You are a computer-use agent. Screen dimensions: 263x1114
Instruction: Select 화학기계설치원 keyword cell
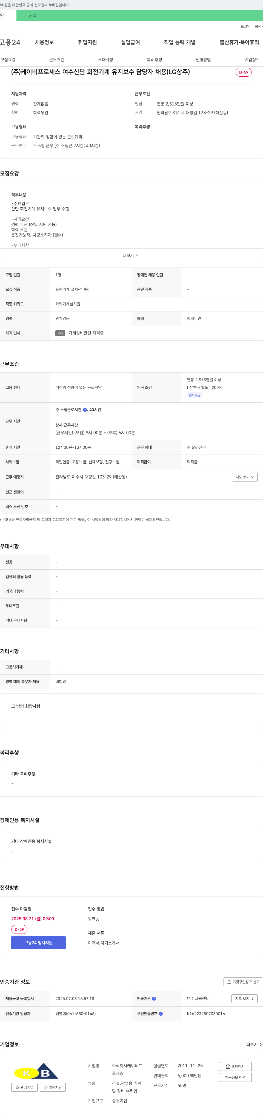click(x=68, y=304)
